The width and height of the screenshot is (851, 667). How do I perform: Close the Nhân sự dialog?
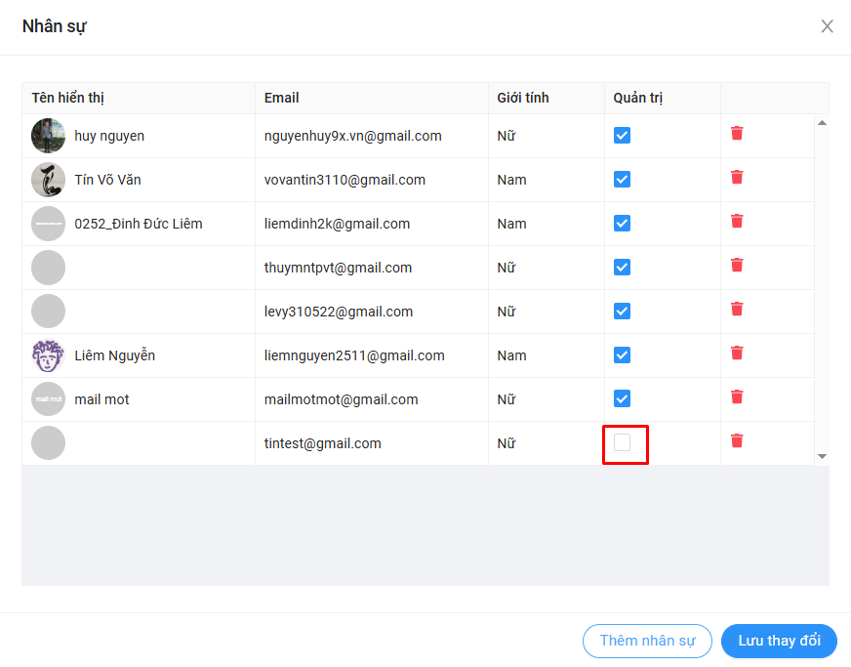coord(827,26)
